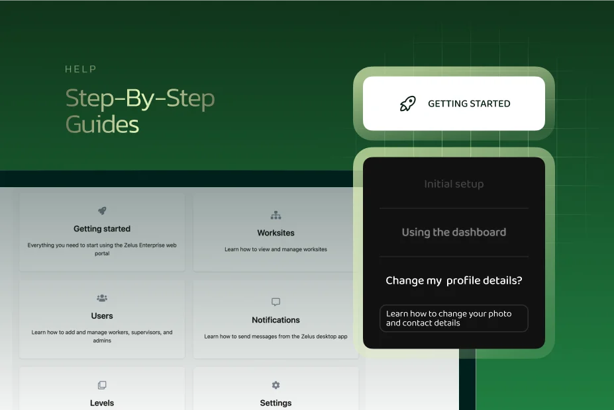The image size is (614, 410).
Task: Open the photo and contact details answer box
Action: [x=454, y=318]
